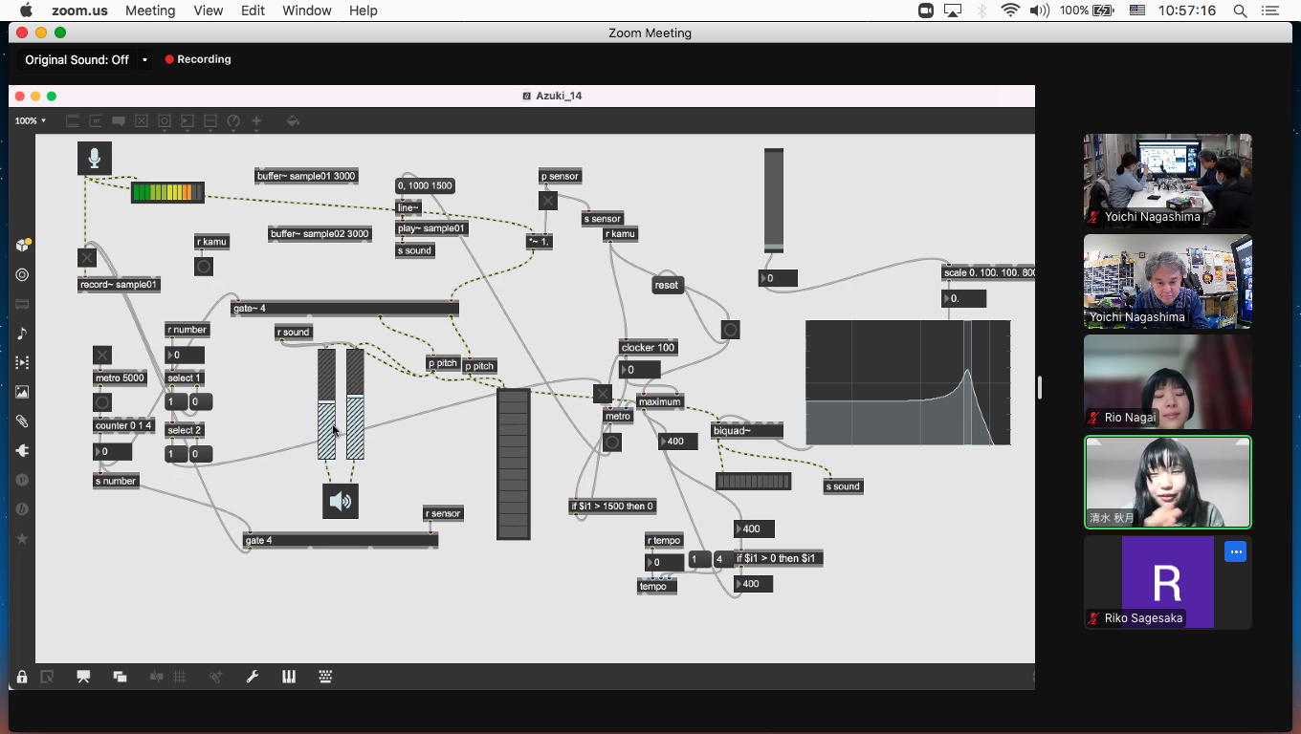Click the patcher windows icon in bottom toolbar

tap(120, 677)
